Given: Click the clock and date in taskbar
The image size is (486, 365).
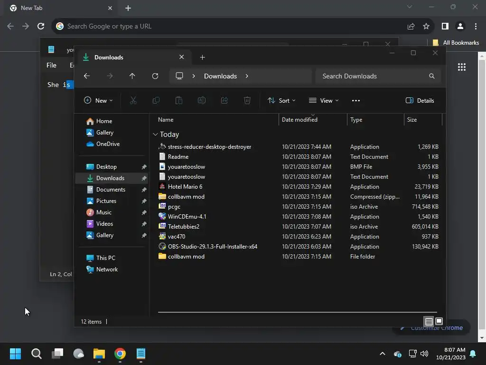Looking at the screenshot, I should 451,354.
